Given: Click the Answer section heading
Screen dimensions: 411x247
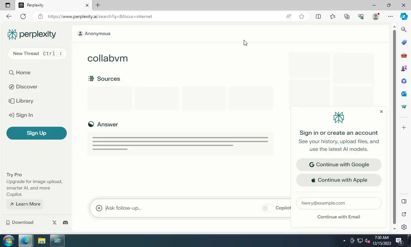Looking at the screenshot, I should pyautogui.click(x=103, y=124).
